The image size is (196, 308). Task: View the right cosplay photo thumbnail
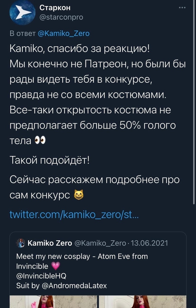tap(143, 302)
